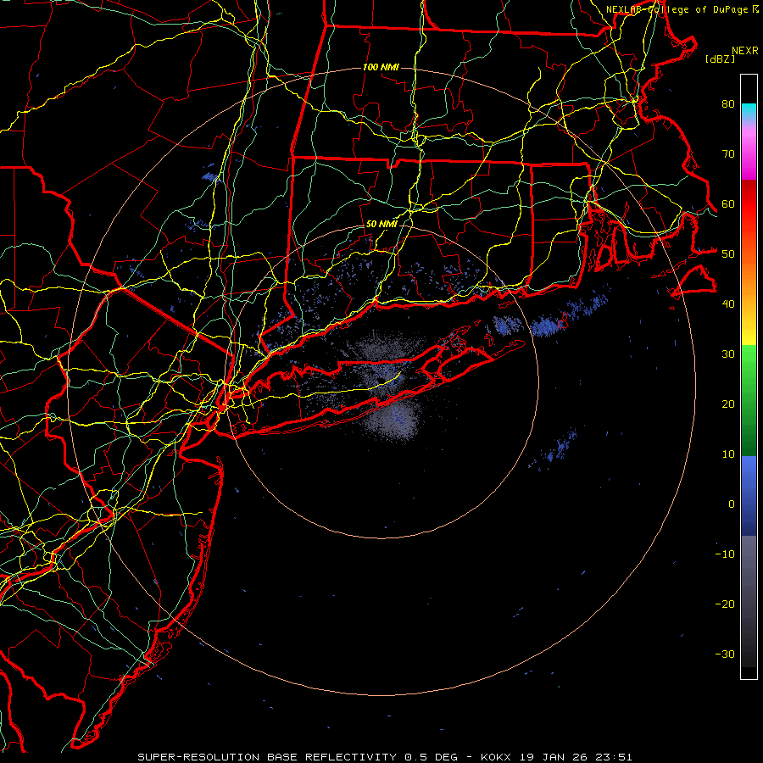Click the 100 NMI range ring label
The height and width of the screenshot is (763, 763).
[x=381, y=67]
